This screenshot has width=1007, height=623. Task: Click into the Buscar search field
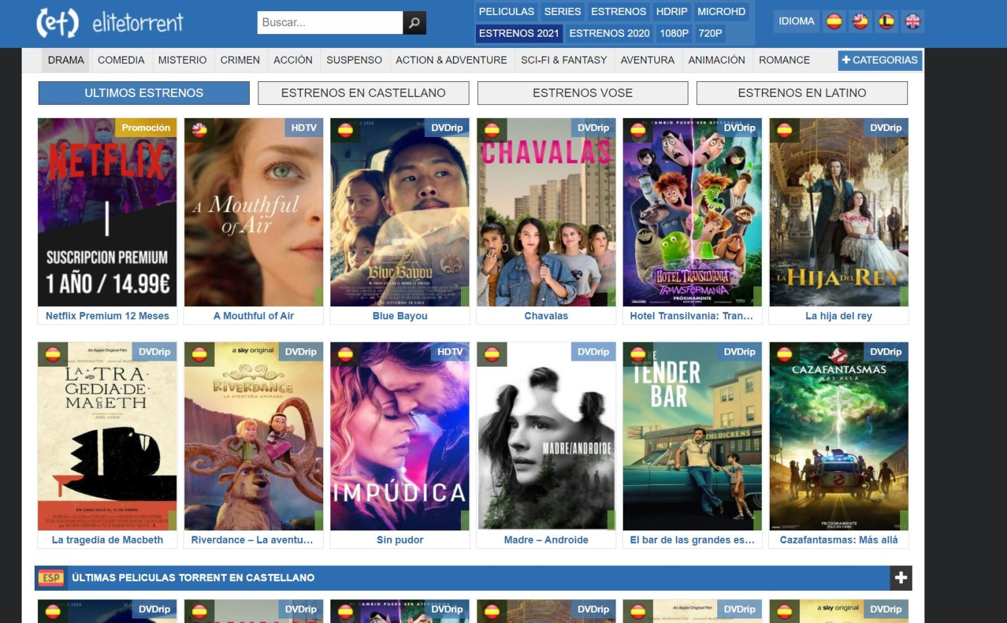330,23
